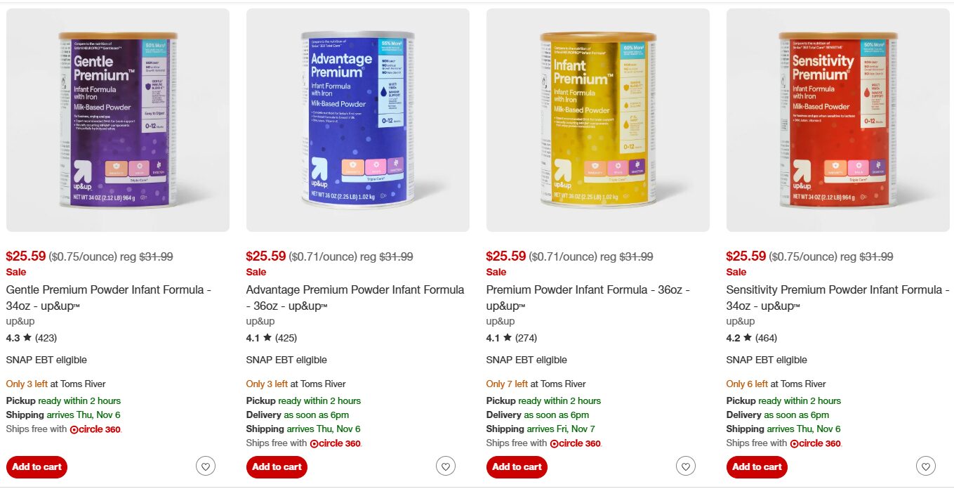Open Sensitivity Premium Powder Infant Formula title link
The width and height of the screenshot is (954, 489).
837,298
